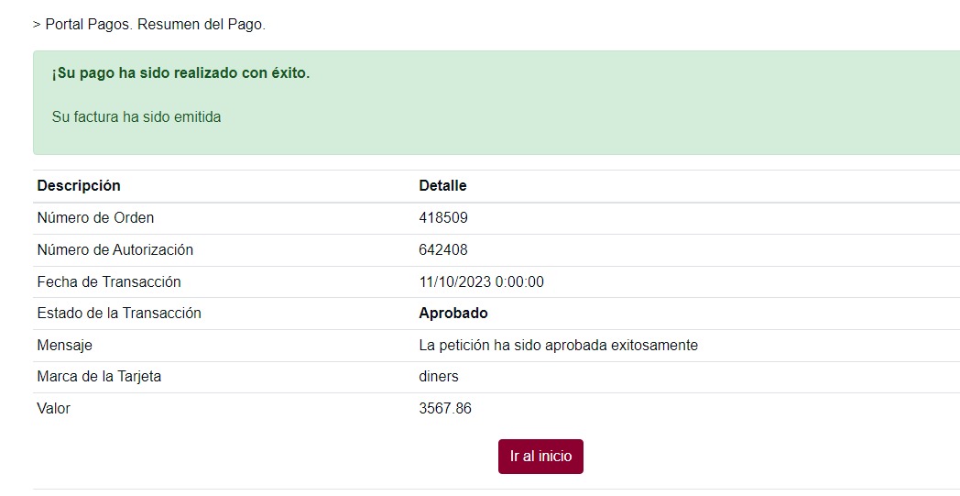Click the "Ir al inicio" button

coord(540,457)
